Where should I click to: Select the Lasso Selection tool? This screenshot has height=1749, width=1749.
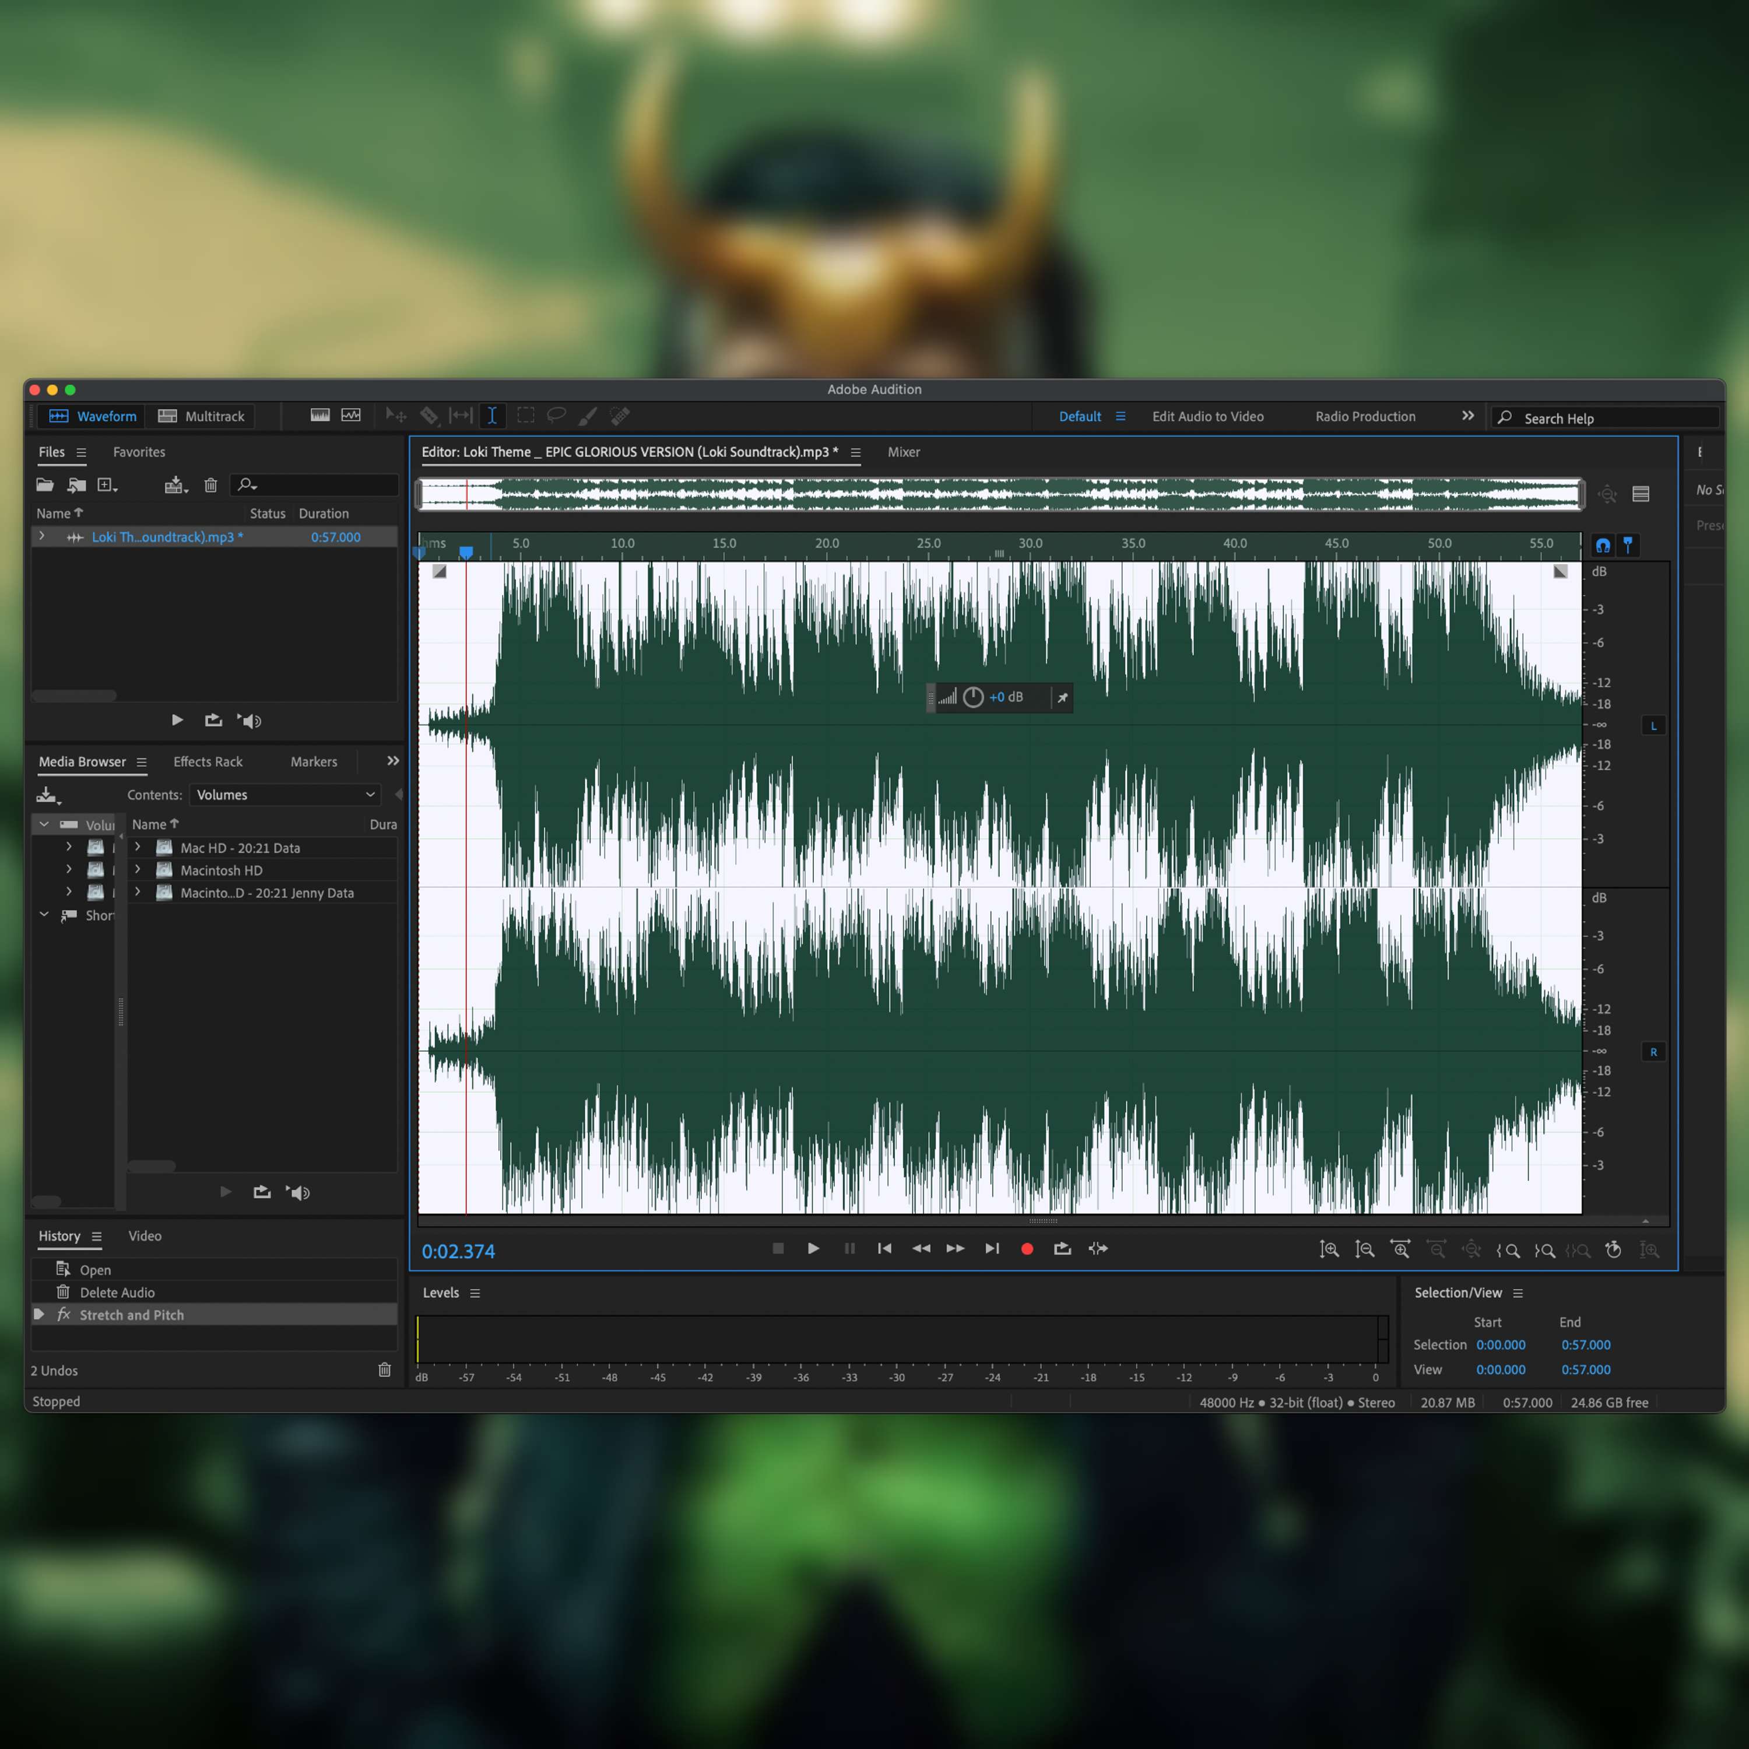[x=556, y=416]
